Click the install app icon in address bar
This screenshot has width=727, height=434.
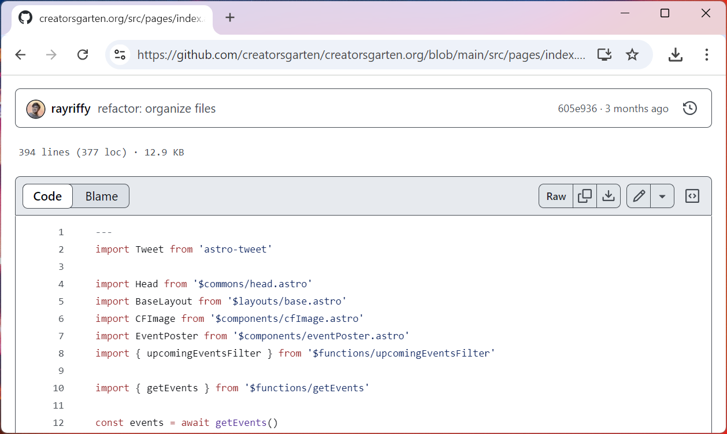coord(604,54)
